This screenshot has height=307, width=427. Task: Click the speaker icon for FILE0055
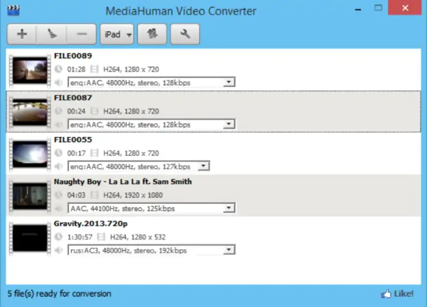pos(59,166)
